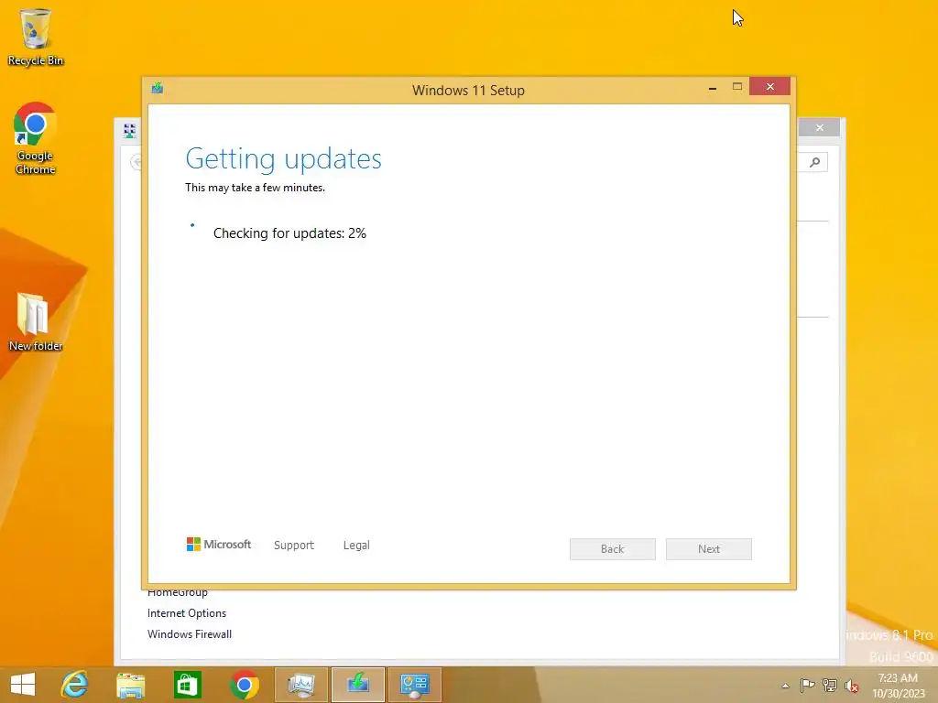This screenshot has width=938, height=703.
Task: Open the Legal link in Setup
Action: 356,546
